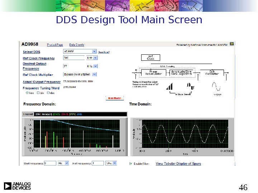Click the Actual Output Frequency value in MHz
Viewport: 258px width, 193px height.
pos(78,81)
